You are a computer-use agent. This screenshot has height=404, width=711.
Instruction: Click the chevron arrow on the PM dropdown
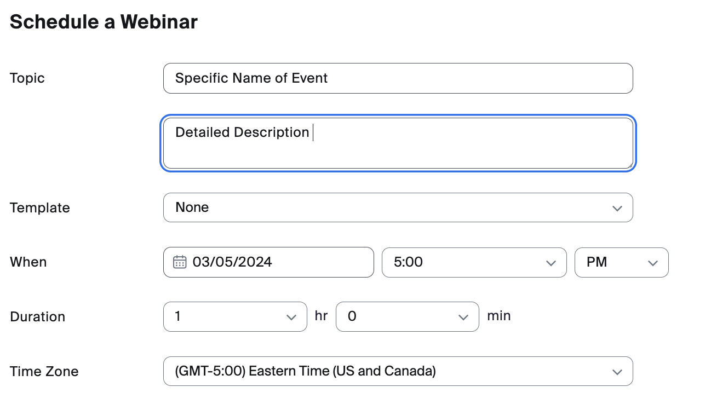[x=652, y=263]
